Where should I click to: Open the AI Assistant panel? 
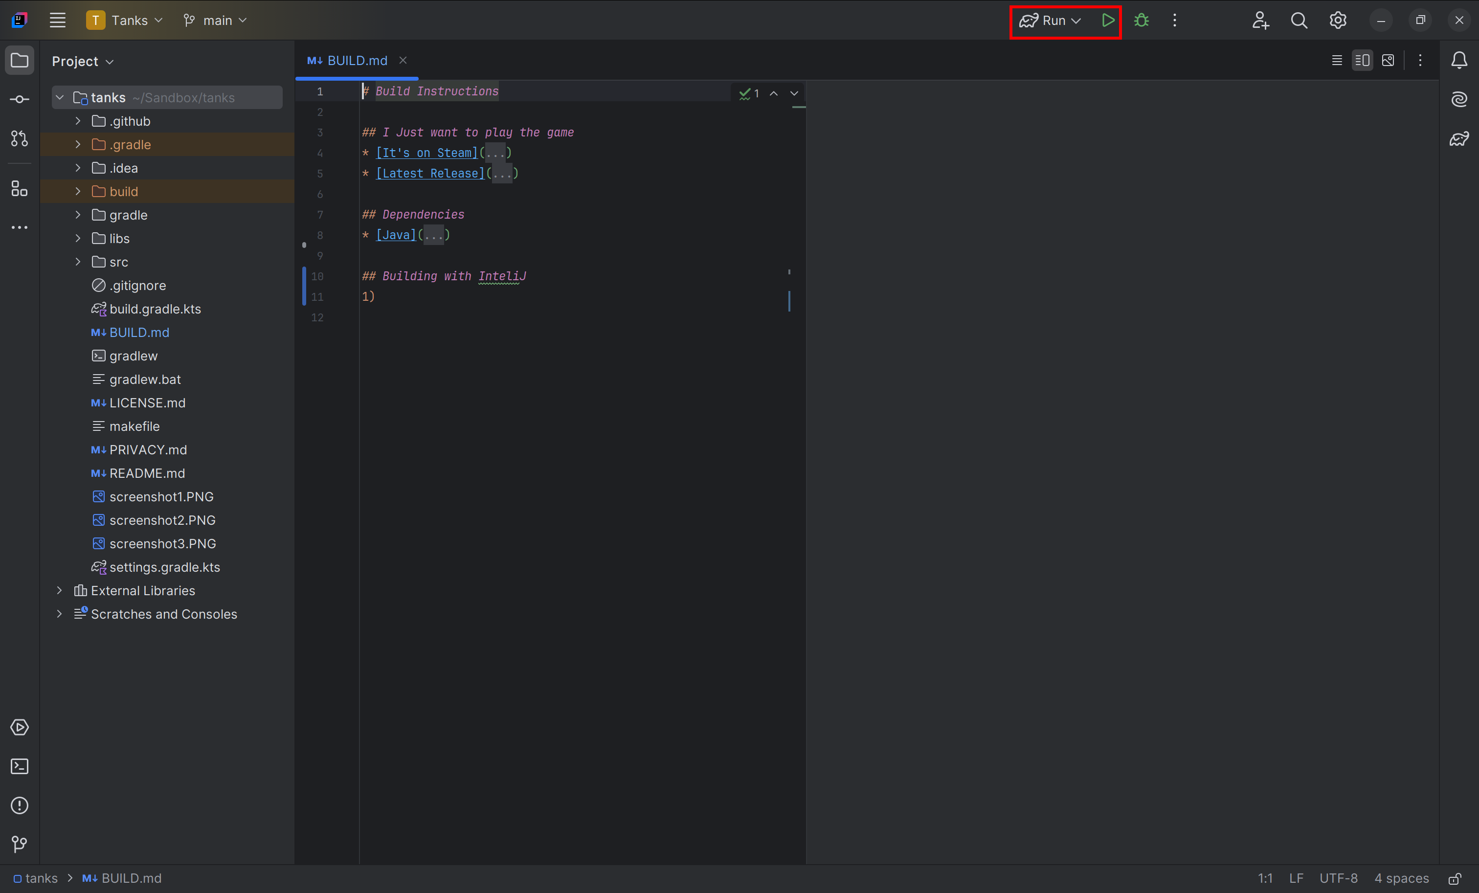point(1459,99)
